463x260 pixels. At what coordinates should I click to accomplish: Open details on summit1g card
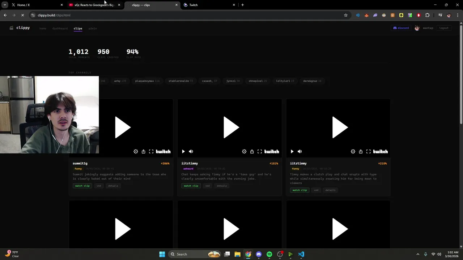click(113, 186)
